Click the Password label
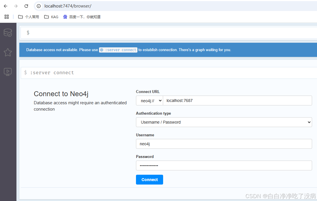 [x=145, y=157]
